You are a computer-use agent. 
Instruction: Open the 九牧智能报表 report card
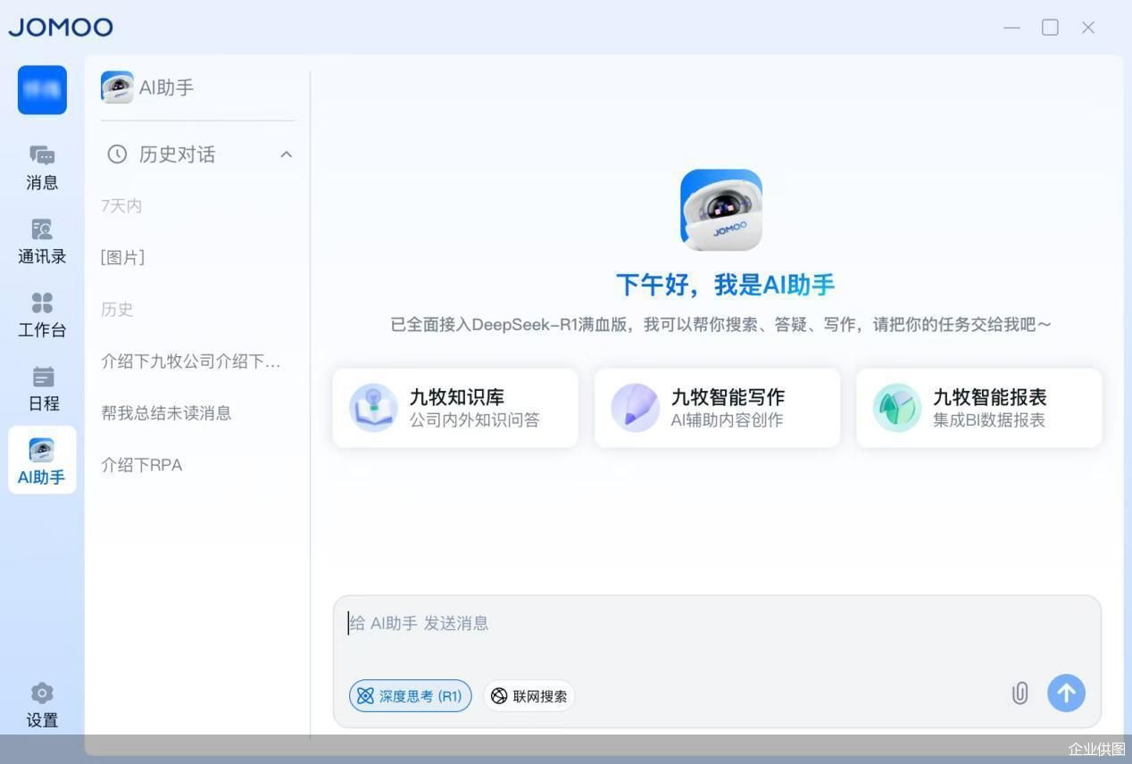pyautogui.click(x=978, y=408)
